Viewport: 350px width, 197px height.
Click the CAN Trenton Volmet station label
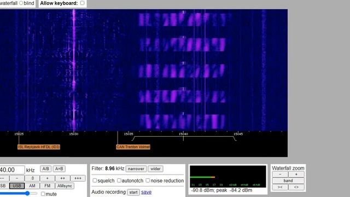[133, 147]
